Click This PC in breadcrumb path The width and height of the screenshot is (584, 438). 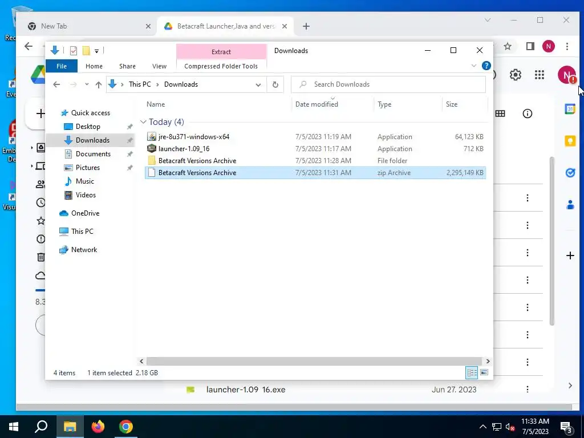click(140, 84)
